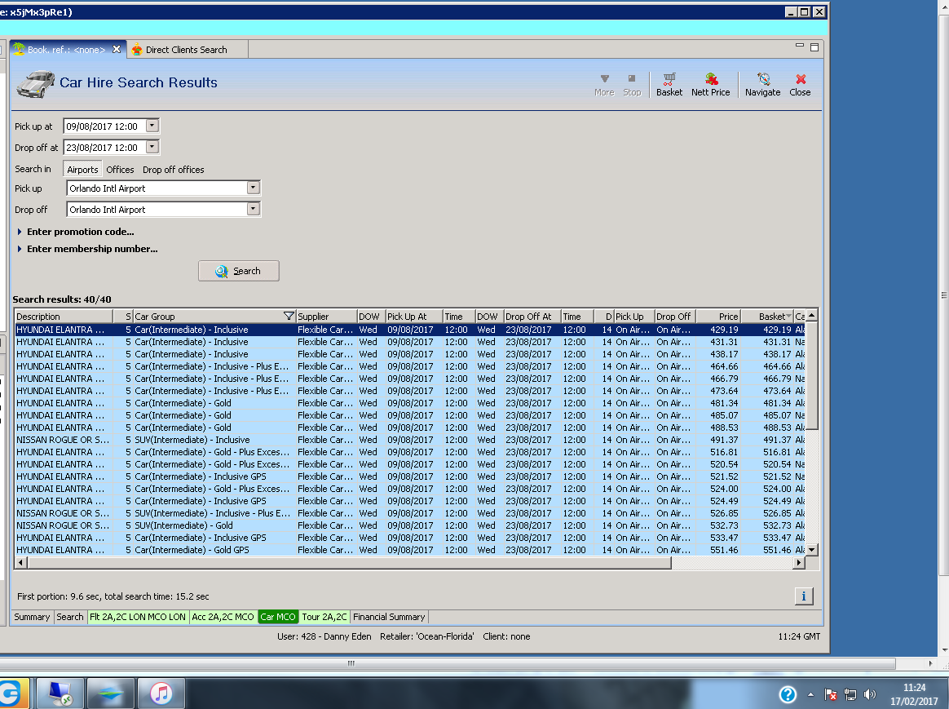Close the Book. ref. tab
This screenshot has height=709, width=949.
click(x=117, y=50)
